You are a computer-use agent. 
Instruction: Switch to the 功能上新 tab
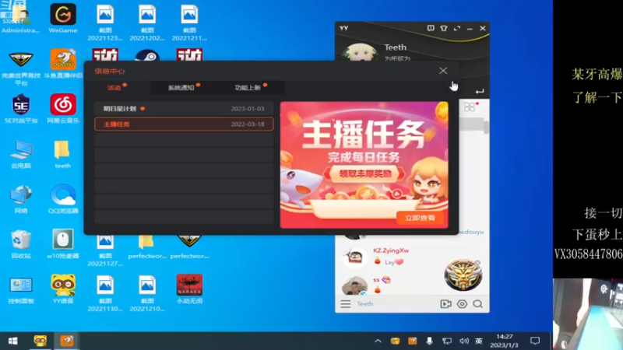tap(248, 88)
